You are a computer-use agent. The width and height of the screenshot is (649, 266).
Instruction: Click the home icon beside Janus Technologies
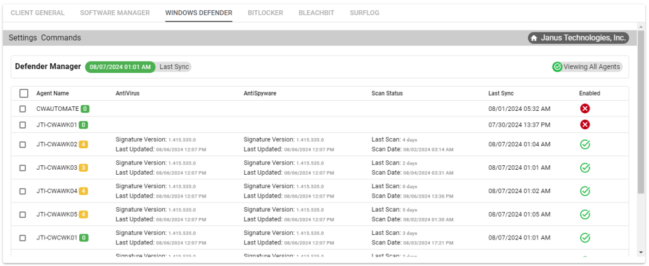(x=534, y=38)
